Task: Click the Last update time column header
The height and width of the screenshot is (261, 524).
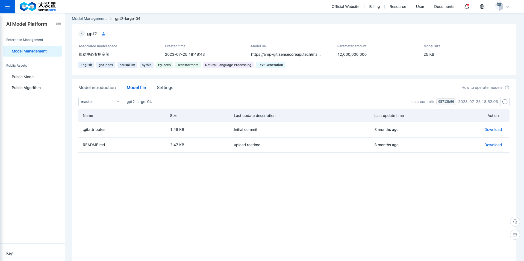Action: coord(389,116)
